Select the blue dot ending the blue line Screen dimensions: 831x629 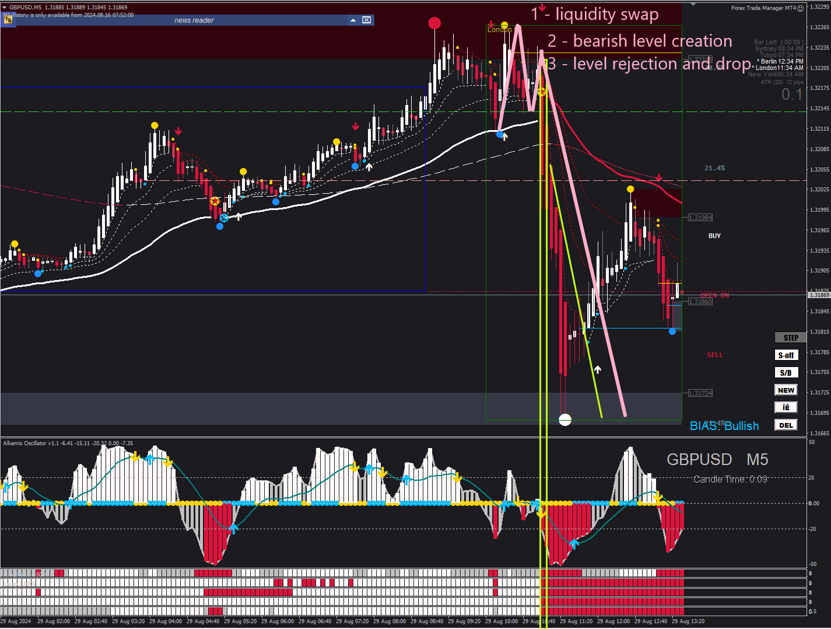(672, 331)
